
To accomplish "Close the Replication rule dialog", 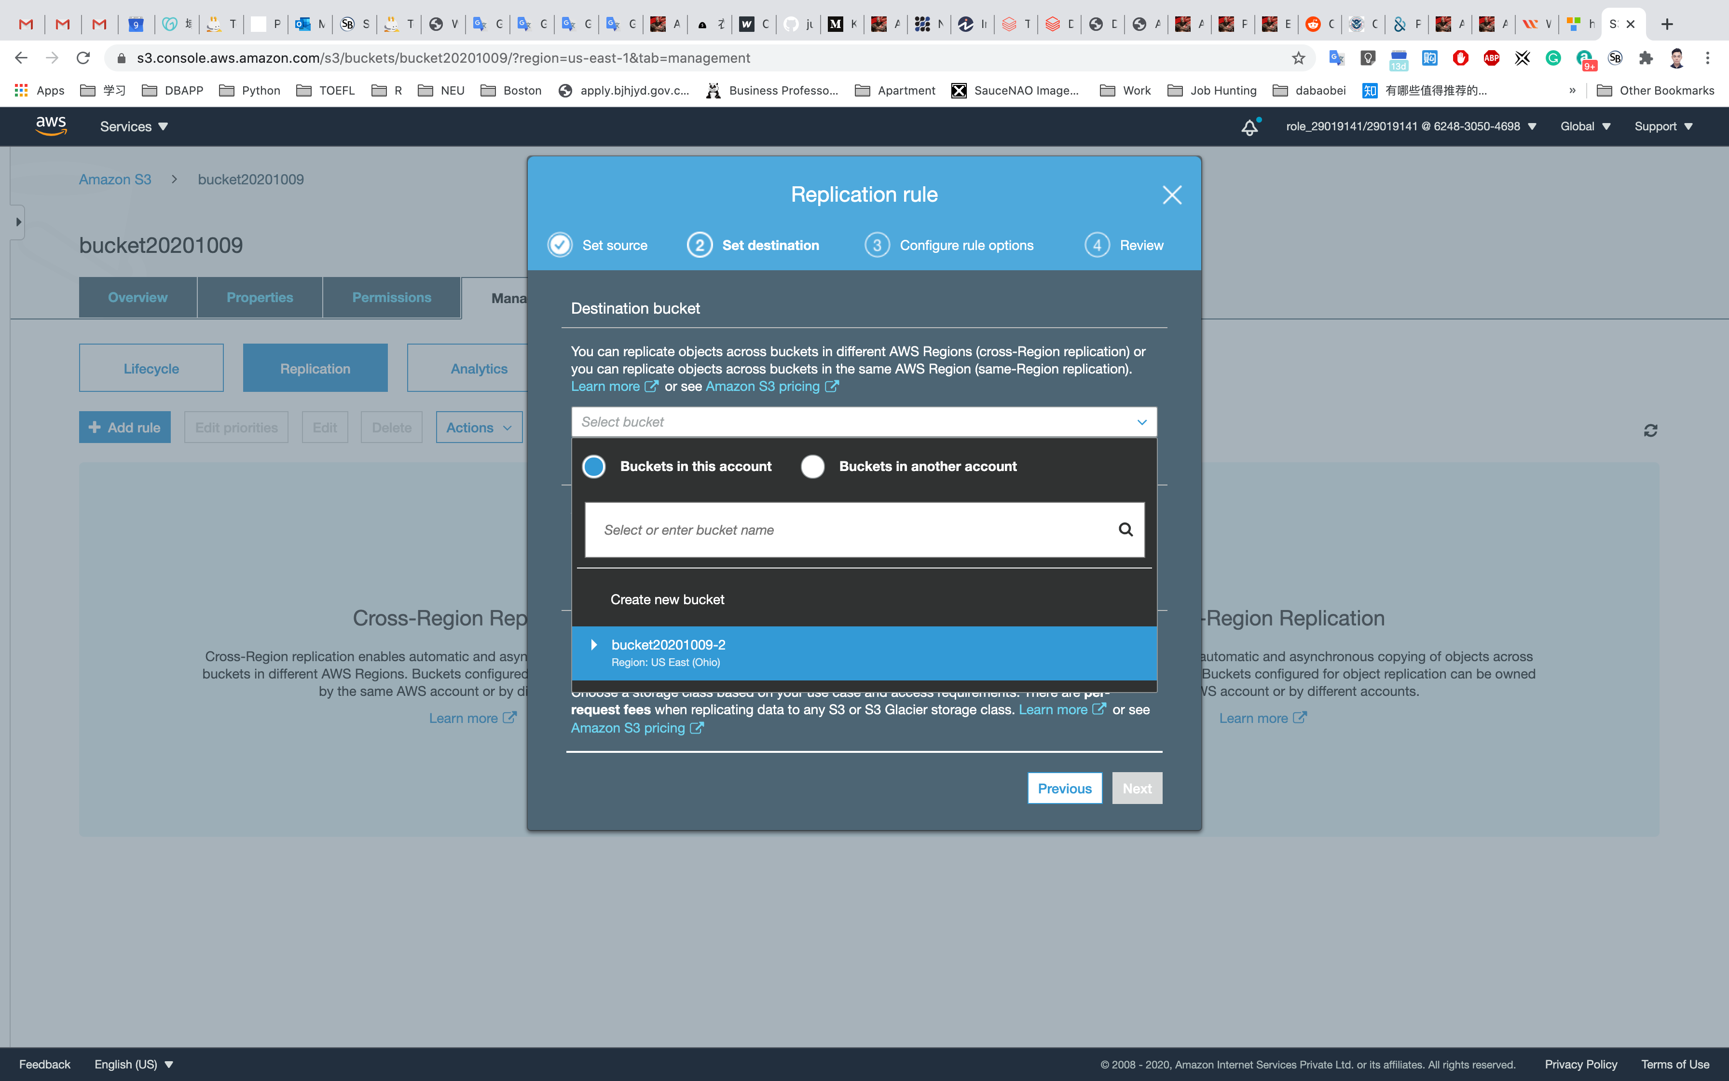I will tap(1172, 194).
